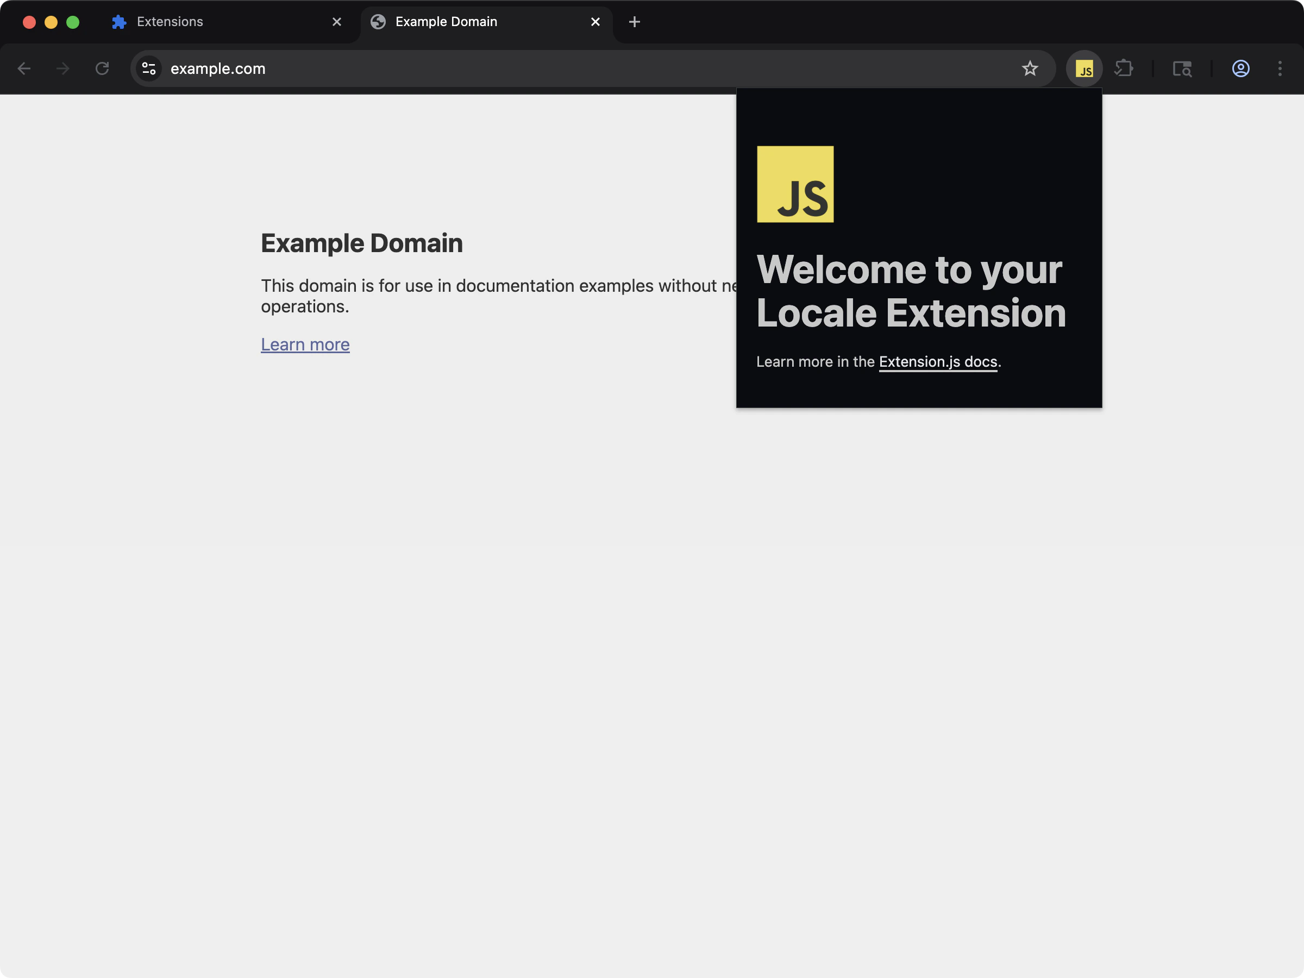1304x978 pixels.
Task: Click the back navigation arrow
Action: (24, 68)
